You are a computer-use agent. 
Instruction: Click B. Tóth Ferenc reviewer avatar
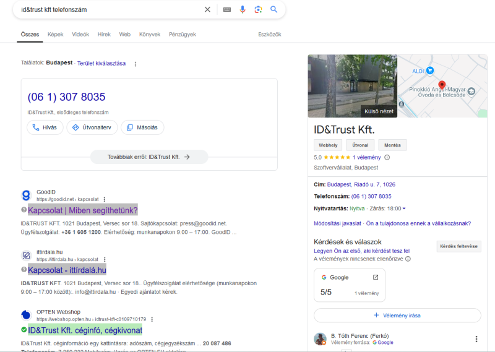[320, 339]
